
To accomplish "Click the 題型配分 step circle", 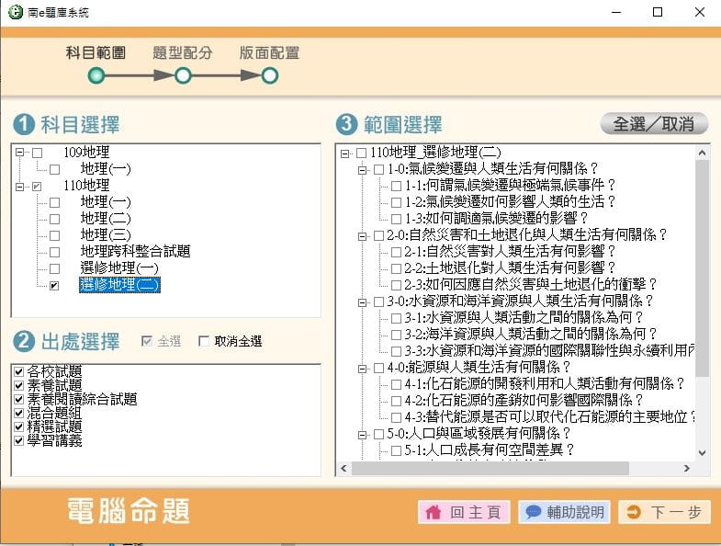I will click(x=183, y=75).
